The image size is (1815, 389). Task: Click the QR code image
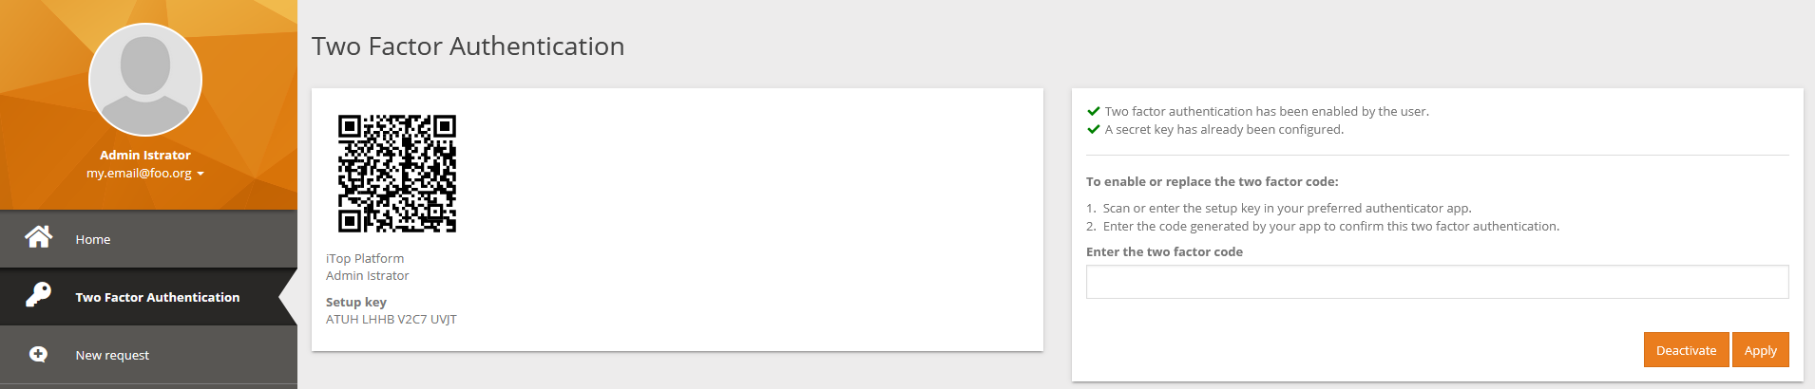click(397, 174)
